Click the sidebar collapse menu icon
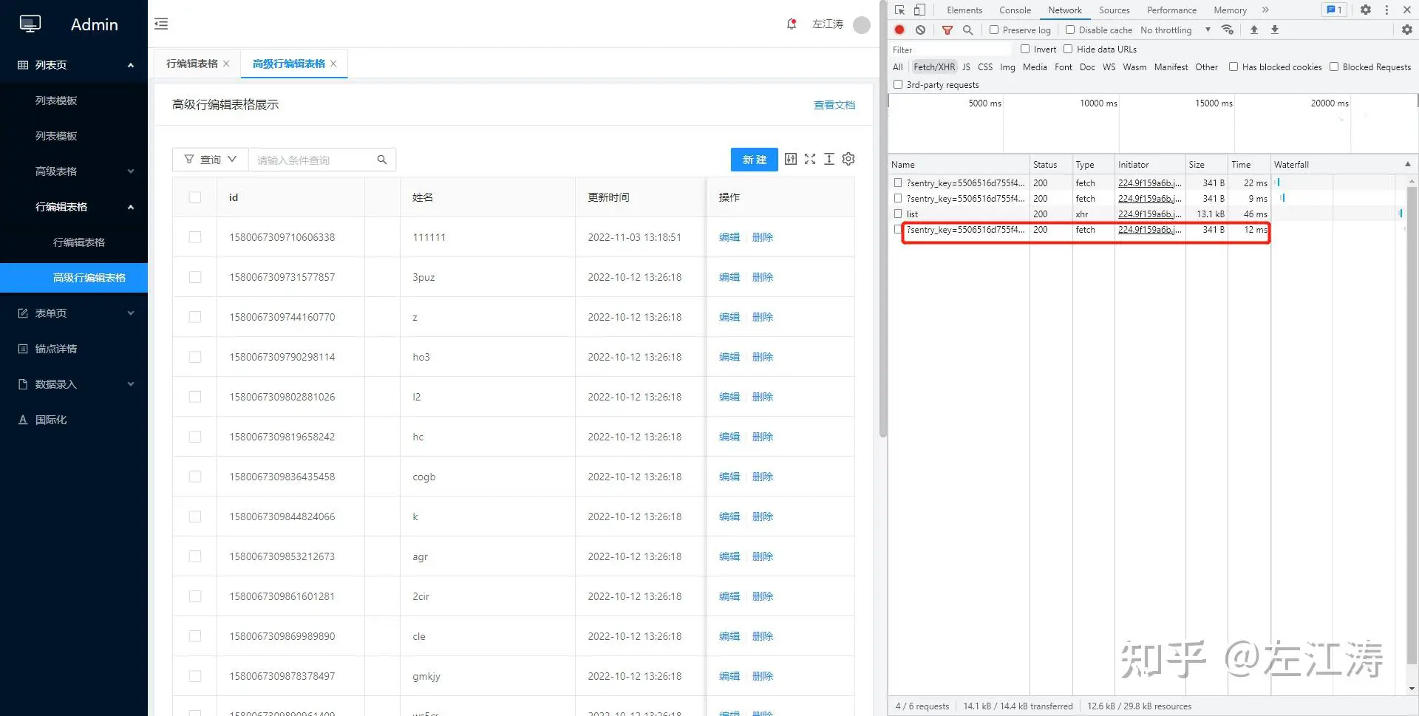 (x=161, y=24)
